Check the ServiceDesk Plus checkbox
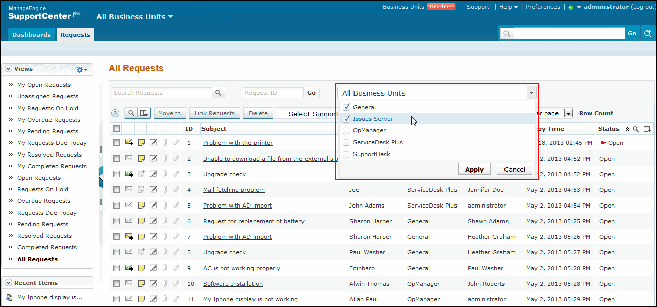This screenshot has height=307, width=657. (x=346, y=142)
